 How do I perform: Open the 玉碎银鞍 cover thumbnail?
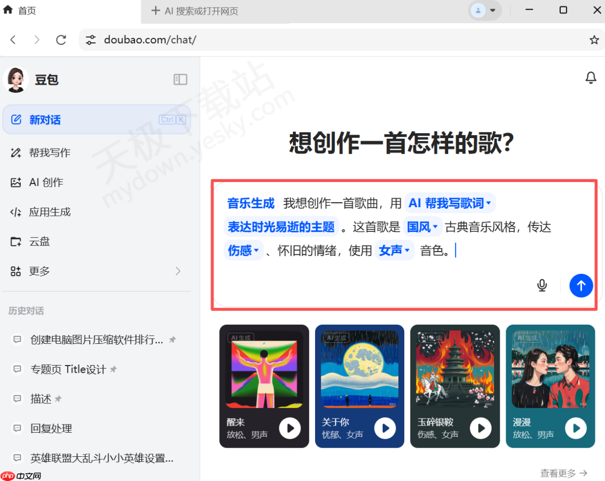(x=455, y=369)
